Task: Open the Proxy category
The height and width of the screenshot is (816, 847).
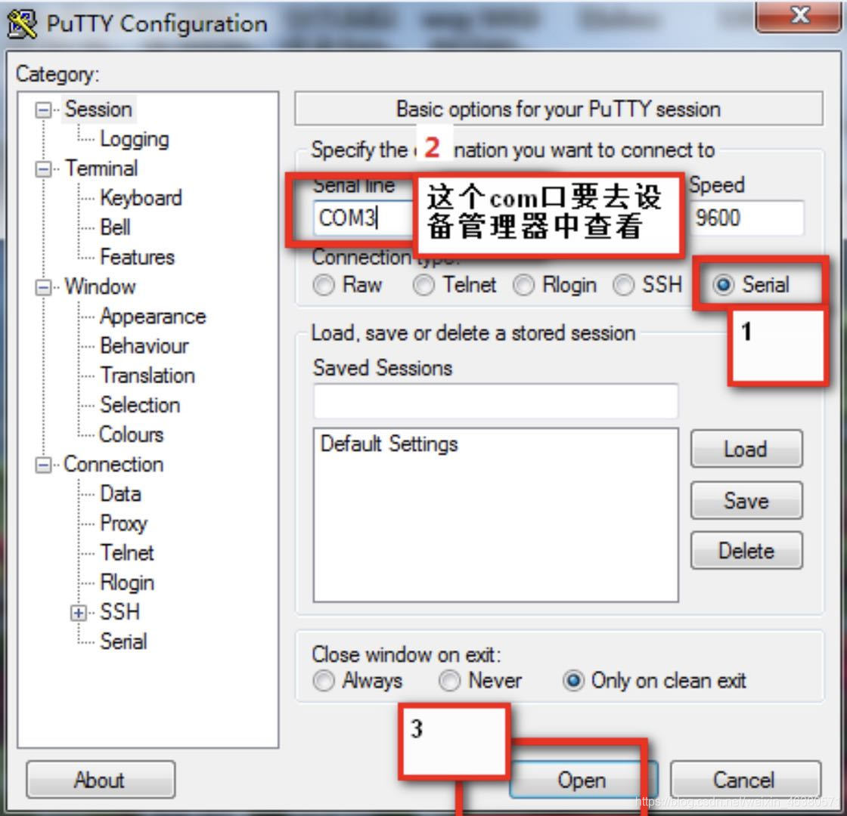Action: (x=124, y=524)
